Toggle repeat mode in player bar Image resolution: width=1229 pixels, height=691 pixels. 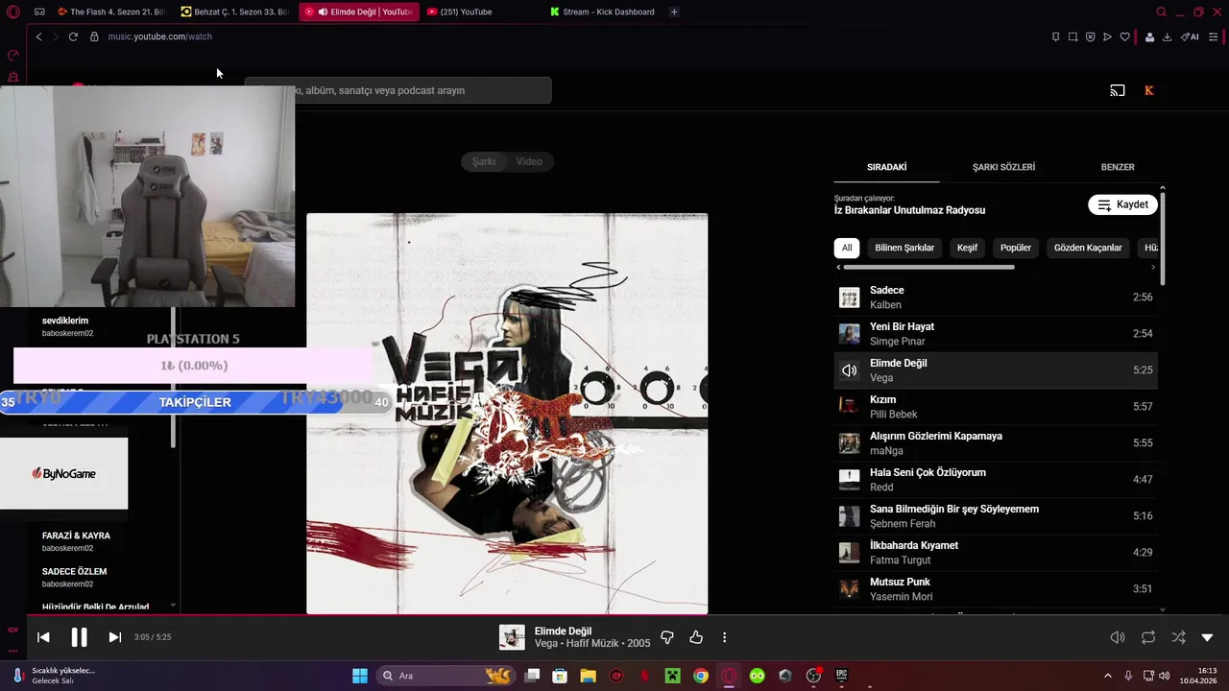pos(1148,637)
